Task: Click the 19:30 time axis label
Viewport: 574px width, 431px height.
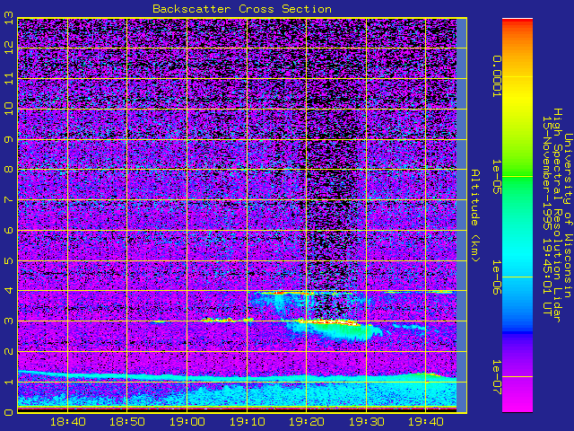Action: pyautogui.click(x=366, y=422)
